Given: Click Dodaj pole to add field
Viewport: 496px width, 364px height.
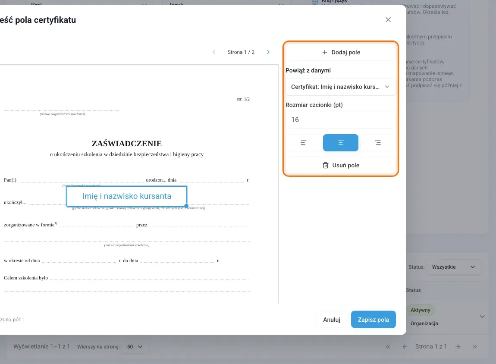Looking at the screenshot, I should pyautogui.click(x=341, y=52).
